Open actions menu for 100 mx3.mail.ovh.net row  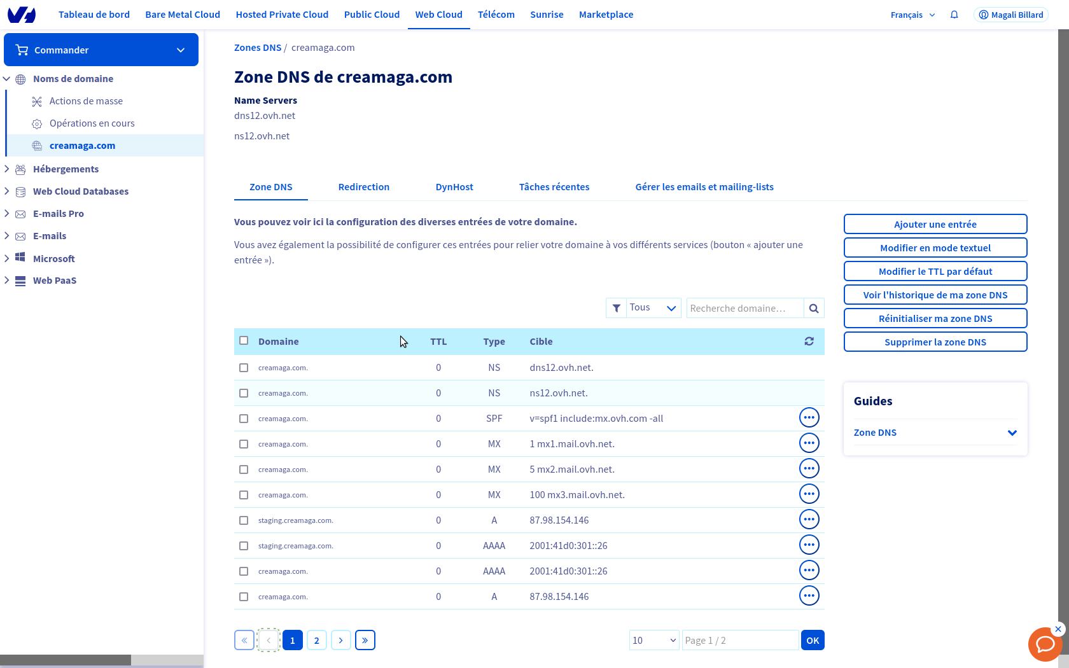pyautogui.click(x=809, y=494)
